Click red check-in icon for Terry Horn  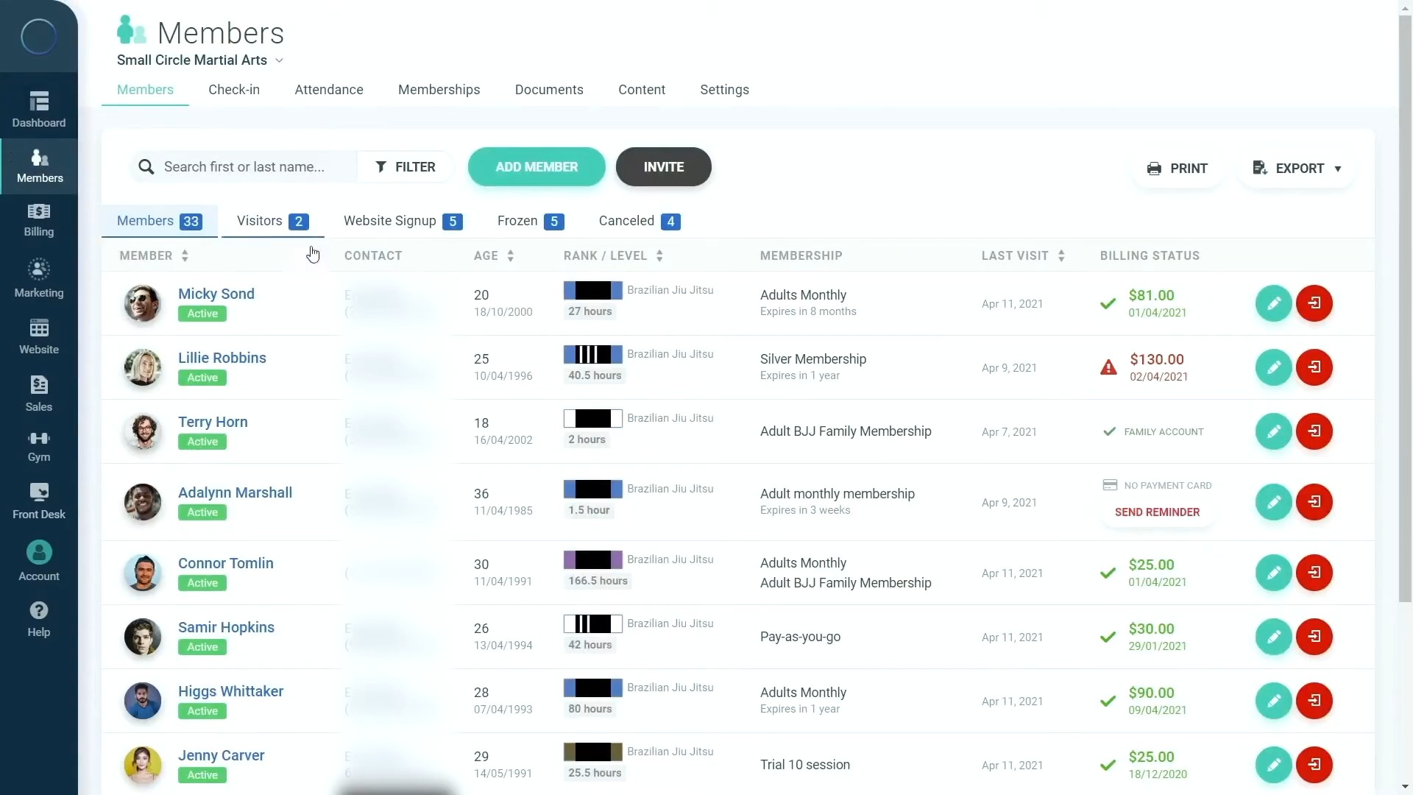click(x=1314, y=431)
